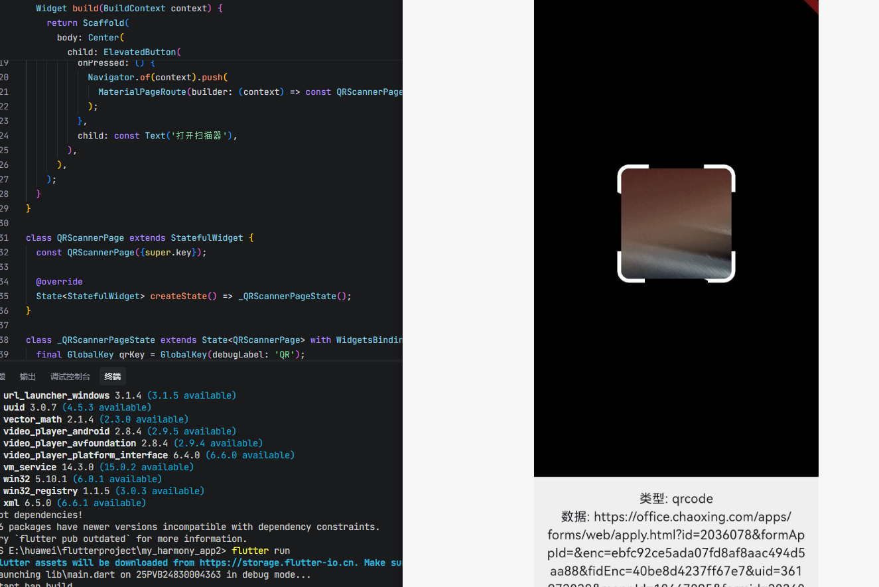Click the 'final GlobalKey qrKey' line
The width and height of the screenshot is (879, 587).
170,355
